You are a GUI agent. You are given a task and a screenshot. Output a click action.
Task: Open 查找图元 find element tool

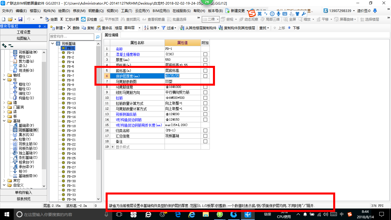point(130,19)
